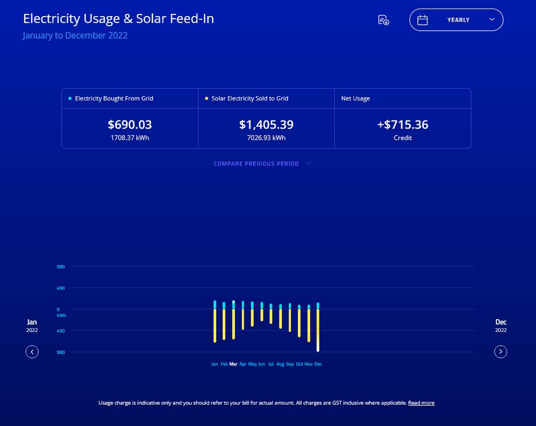Select the Jan month label under chart
Image resolution: width=536 pixels, height=426 pixels.
(215, 364)
